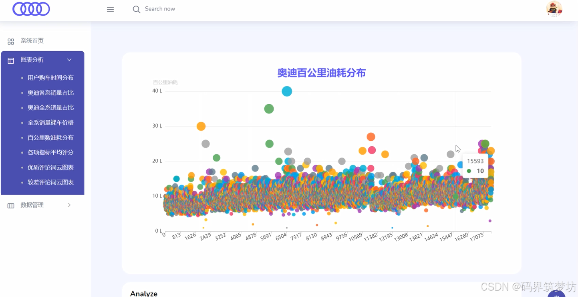The height and width of the screenshot is (297, 578).
Task: Click the x-axis label 8130
Action: coord(311,237)
